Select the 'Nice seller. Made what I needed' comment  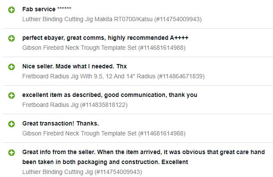point(74,66)
